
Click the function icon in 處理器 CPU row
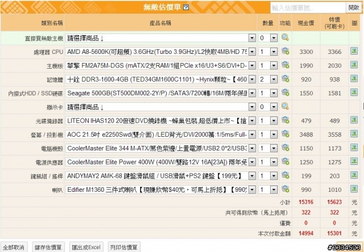[286, 51]
